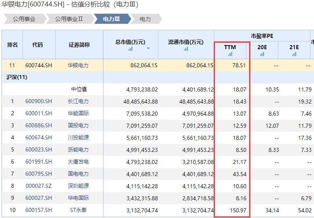
Task: Select 20E value 34.14 for ST永泰
Action: tap(272, 210)
